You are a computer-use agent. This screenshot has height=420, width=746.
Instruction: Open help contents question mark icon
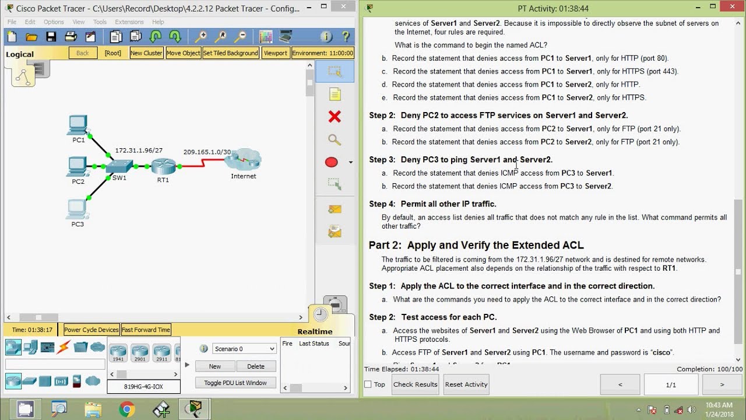click(x=346, y=37)
